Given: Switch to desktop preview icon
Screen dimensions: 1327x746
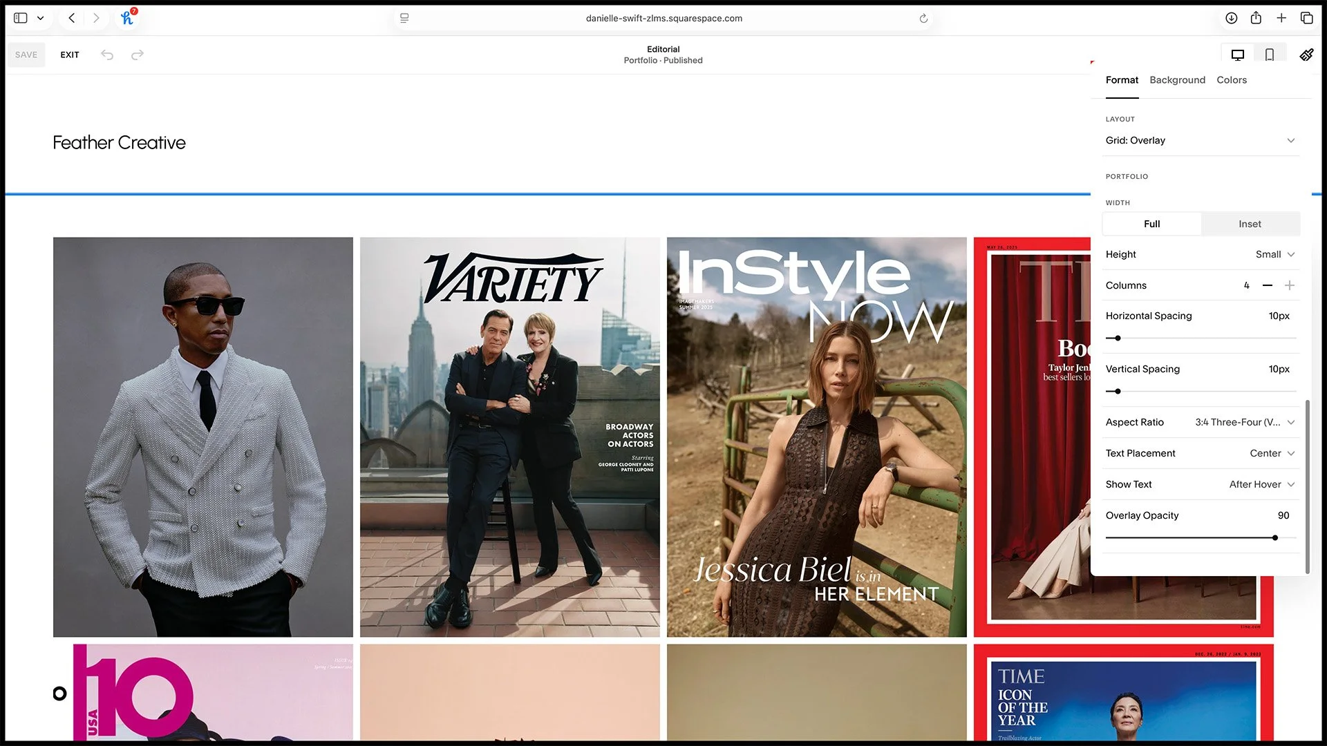Looking at the screenshot, I should [1237, 55].
